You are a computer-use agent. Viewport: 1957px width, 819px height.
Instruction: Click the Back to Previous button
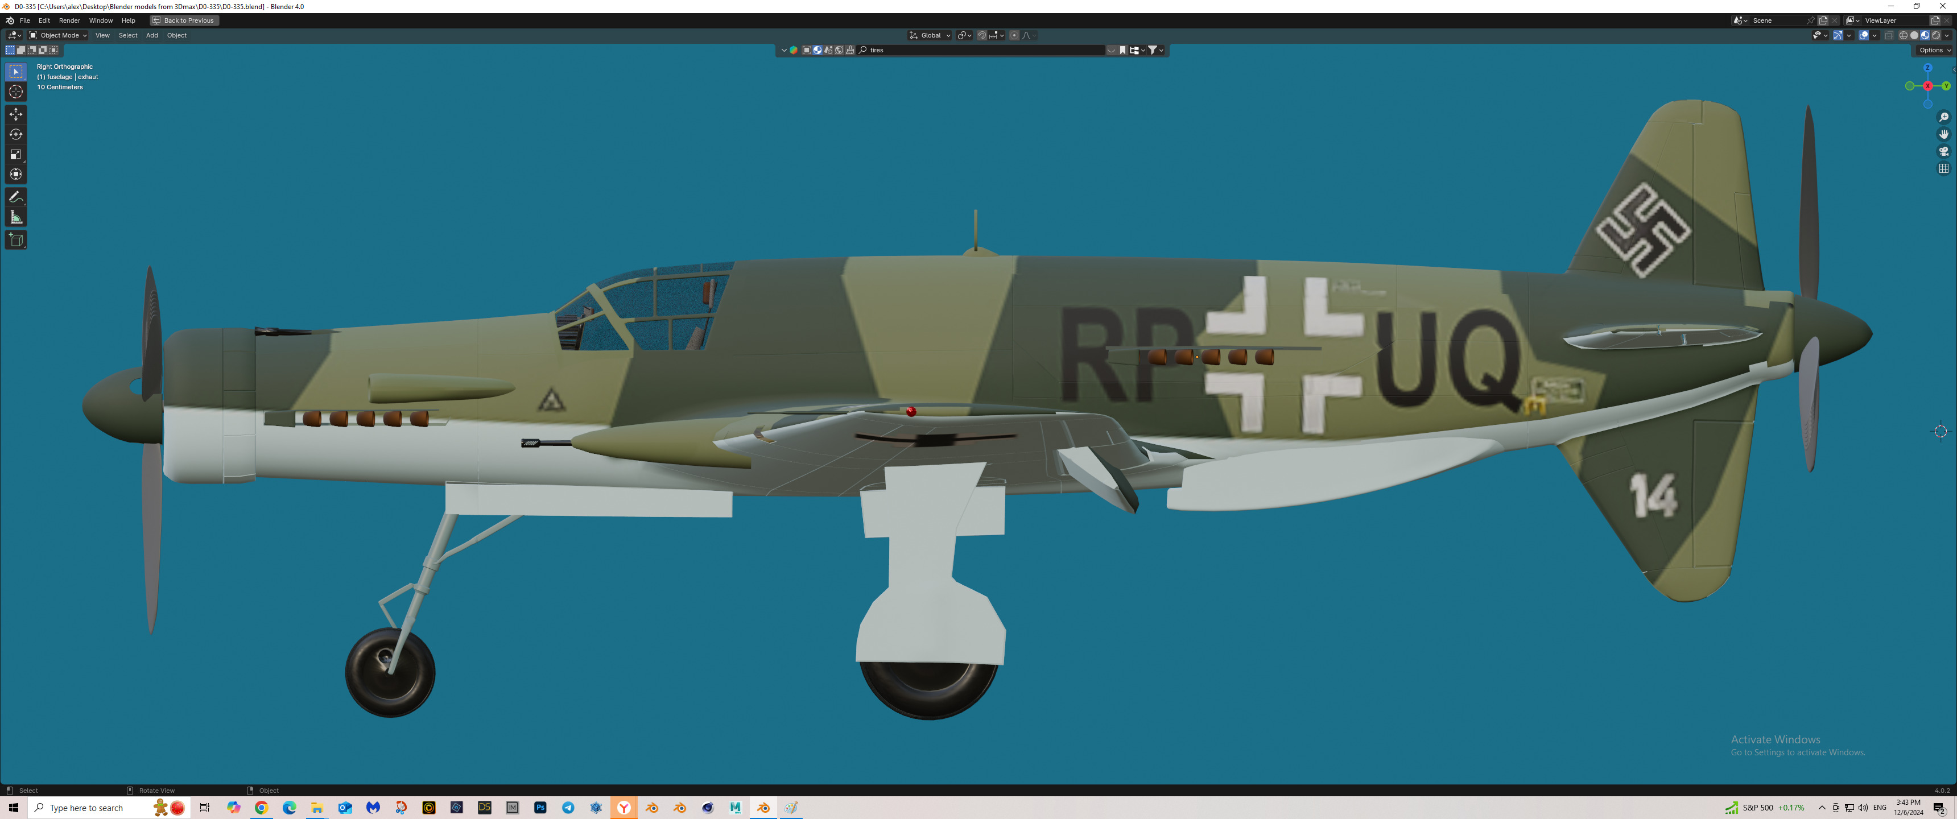point(185,20)
